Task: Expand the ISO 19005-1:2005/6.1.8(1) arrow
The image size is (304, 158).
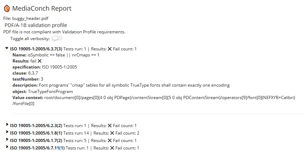Action: pyautogui.click(x=7, y=132)
